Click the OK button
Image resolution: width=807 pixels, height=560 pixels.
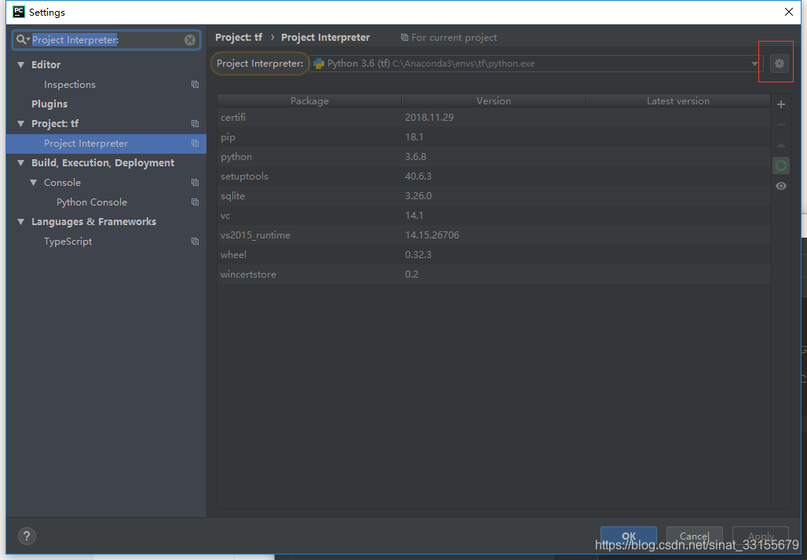629,536
